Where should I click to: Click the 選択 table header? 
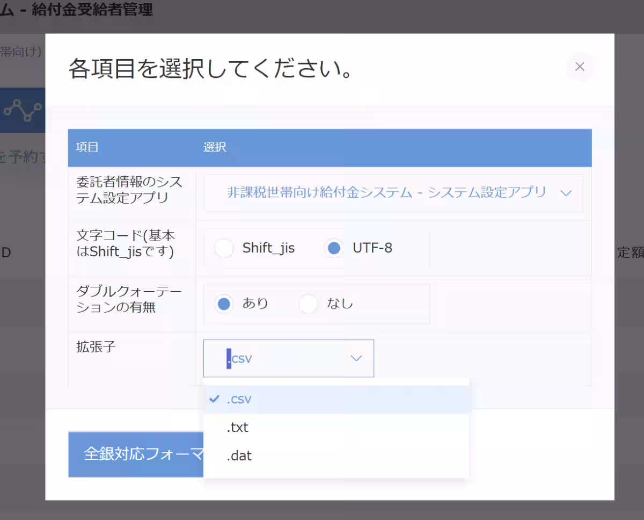[215, 147]
